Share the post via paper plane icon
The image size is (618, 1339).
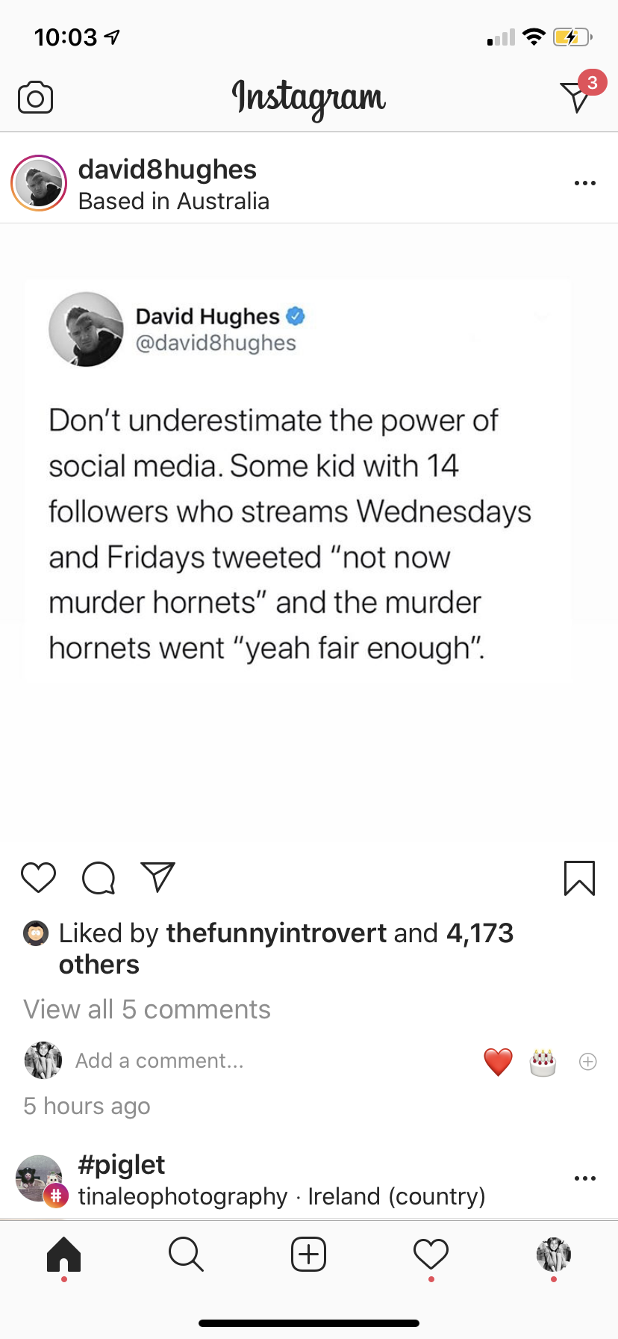[157, 877]
